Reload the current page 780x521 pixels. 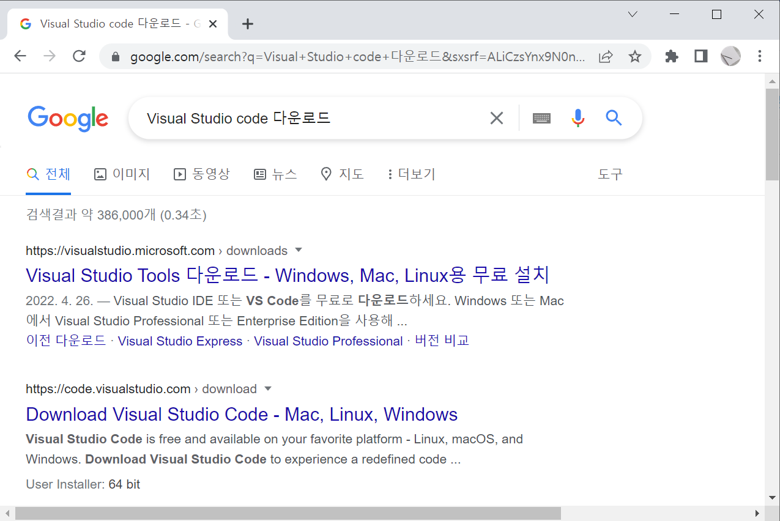coord(79,56)
